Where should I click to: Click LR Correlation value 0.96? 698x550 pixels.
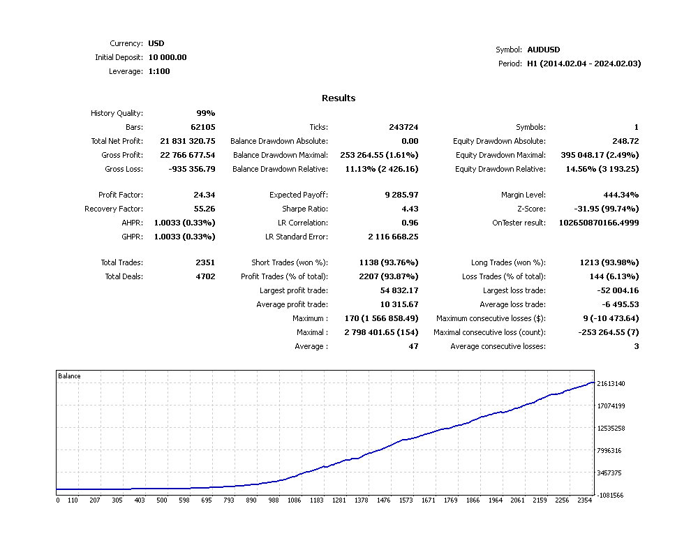pos(410,223)
